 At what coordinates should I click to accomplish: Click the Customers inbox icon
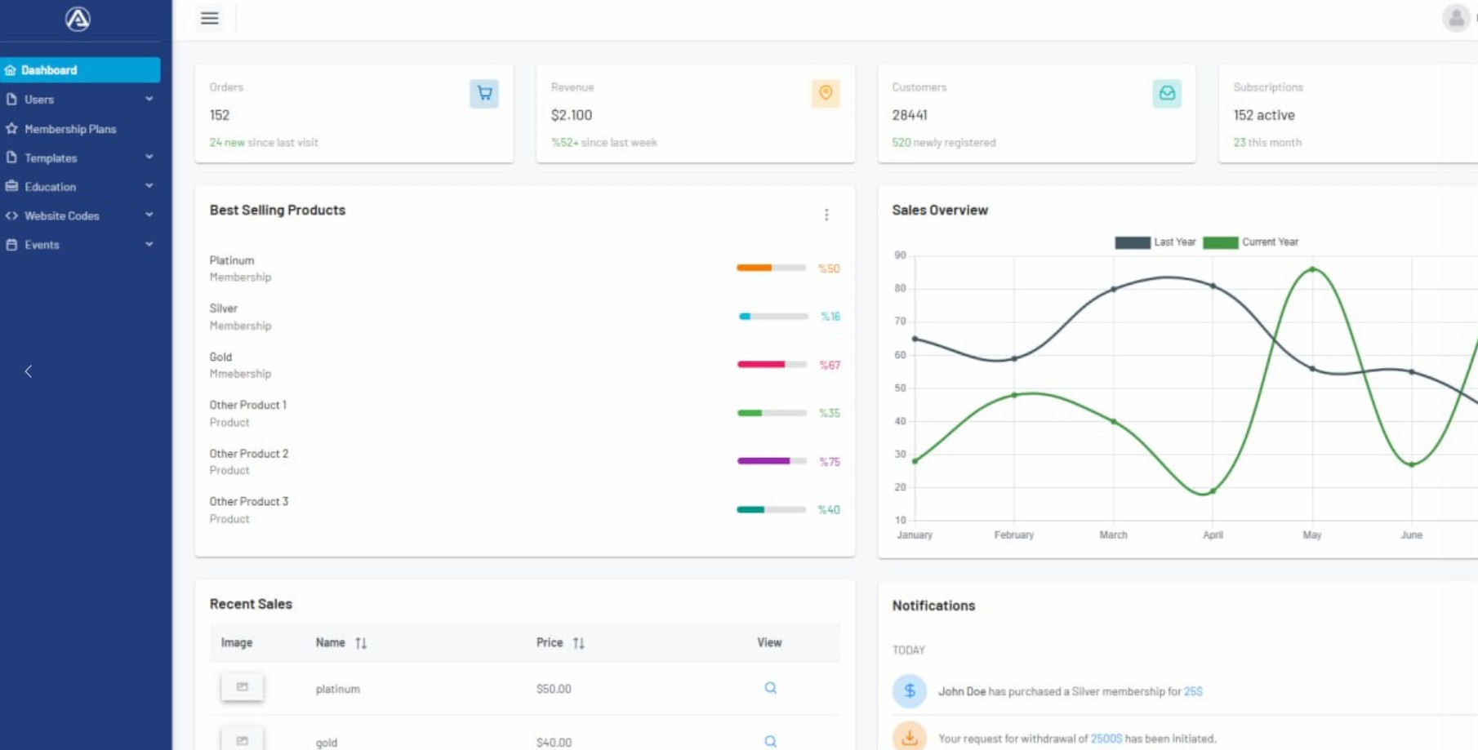[1167, 93]
